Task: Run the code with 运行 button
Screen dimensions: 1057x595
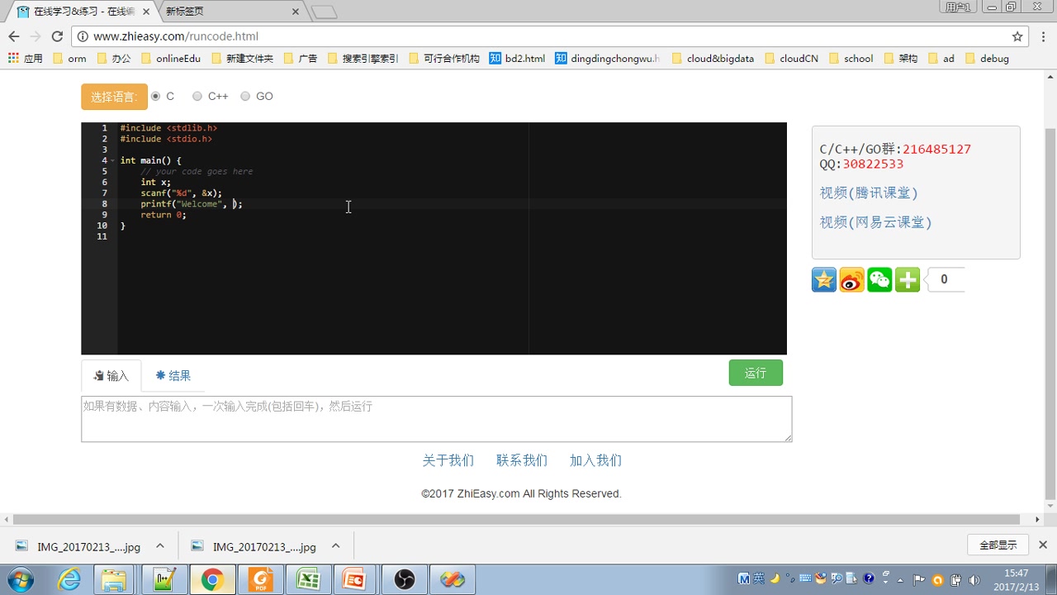Action: click(756, 373)
